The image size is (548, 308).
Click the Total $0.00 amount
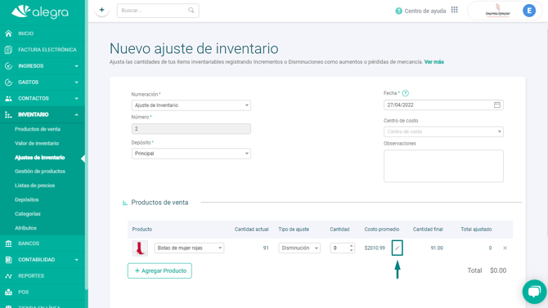[498, 270]
